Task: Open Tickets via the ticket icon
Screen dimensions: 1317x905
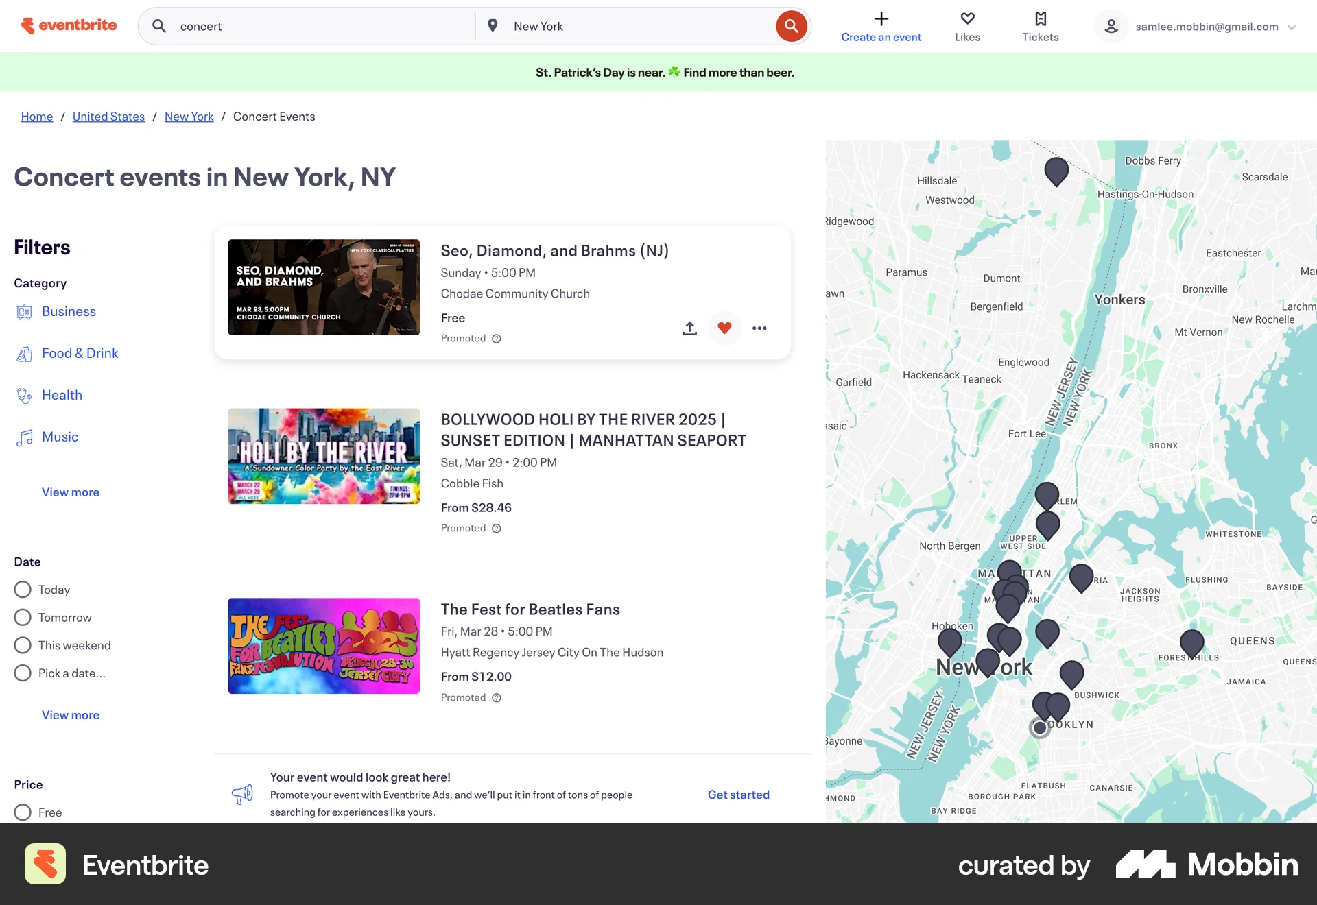Action: 1040,19
